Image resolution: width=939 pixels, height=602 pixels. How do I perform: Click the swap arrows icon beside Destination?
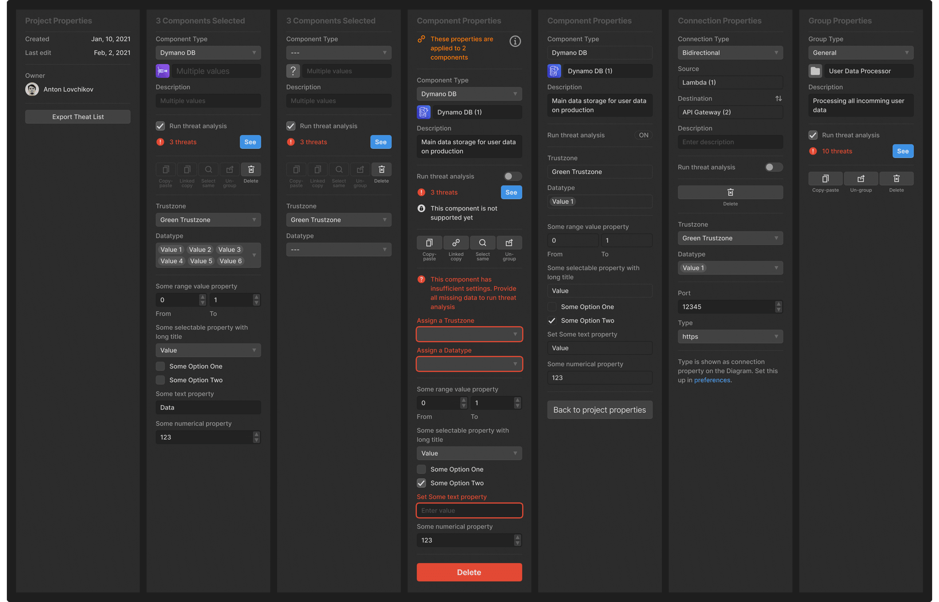[x=779, y=98]
